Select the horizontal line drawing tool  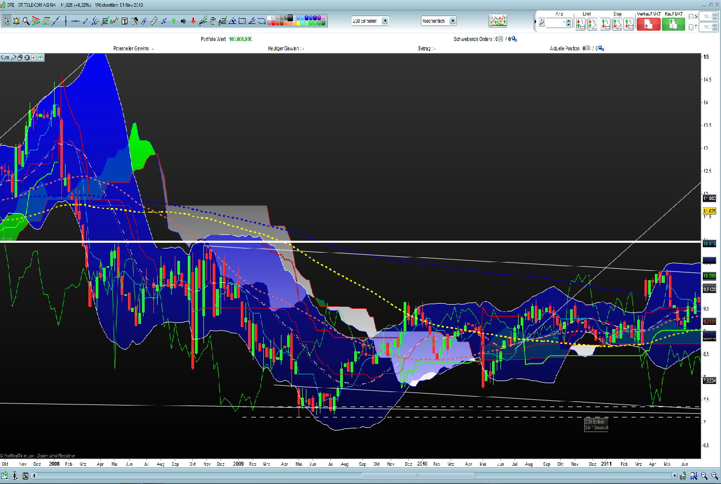75,21
